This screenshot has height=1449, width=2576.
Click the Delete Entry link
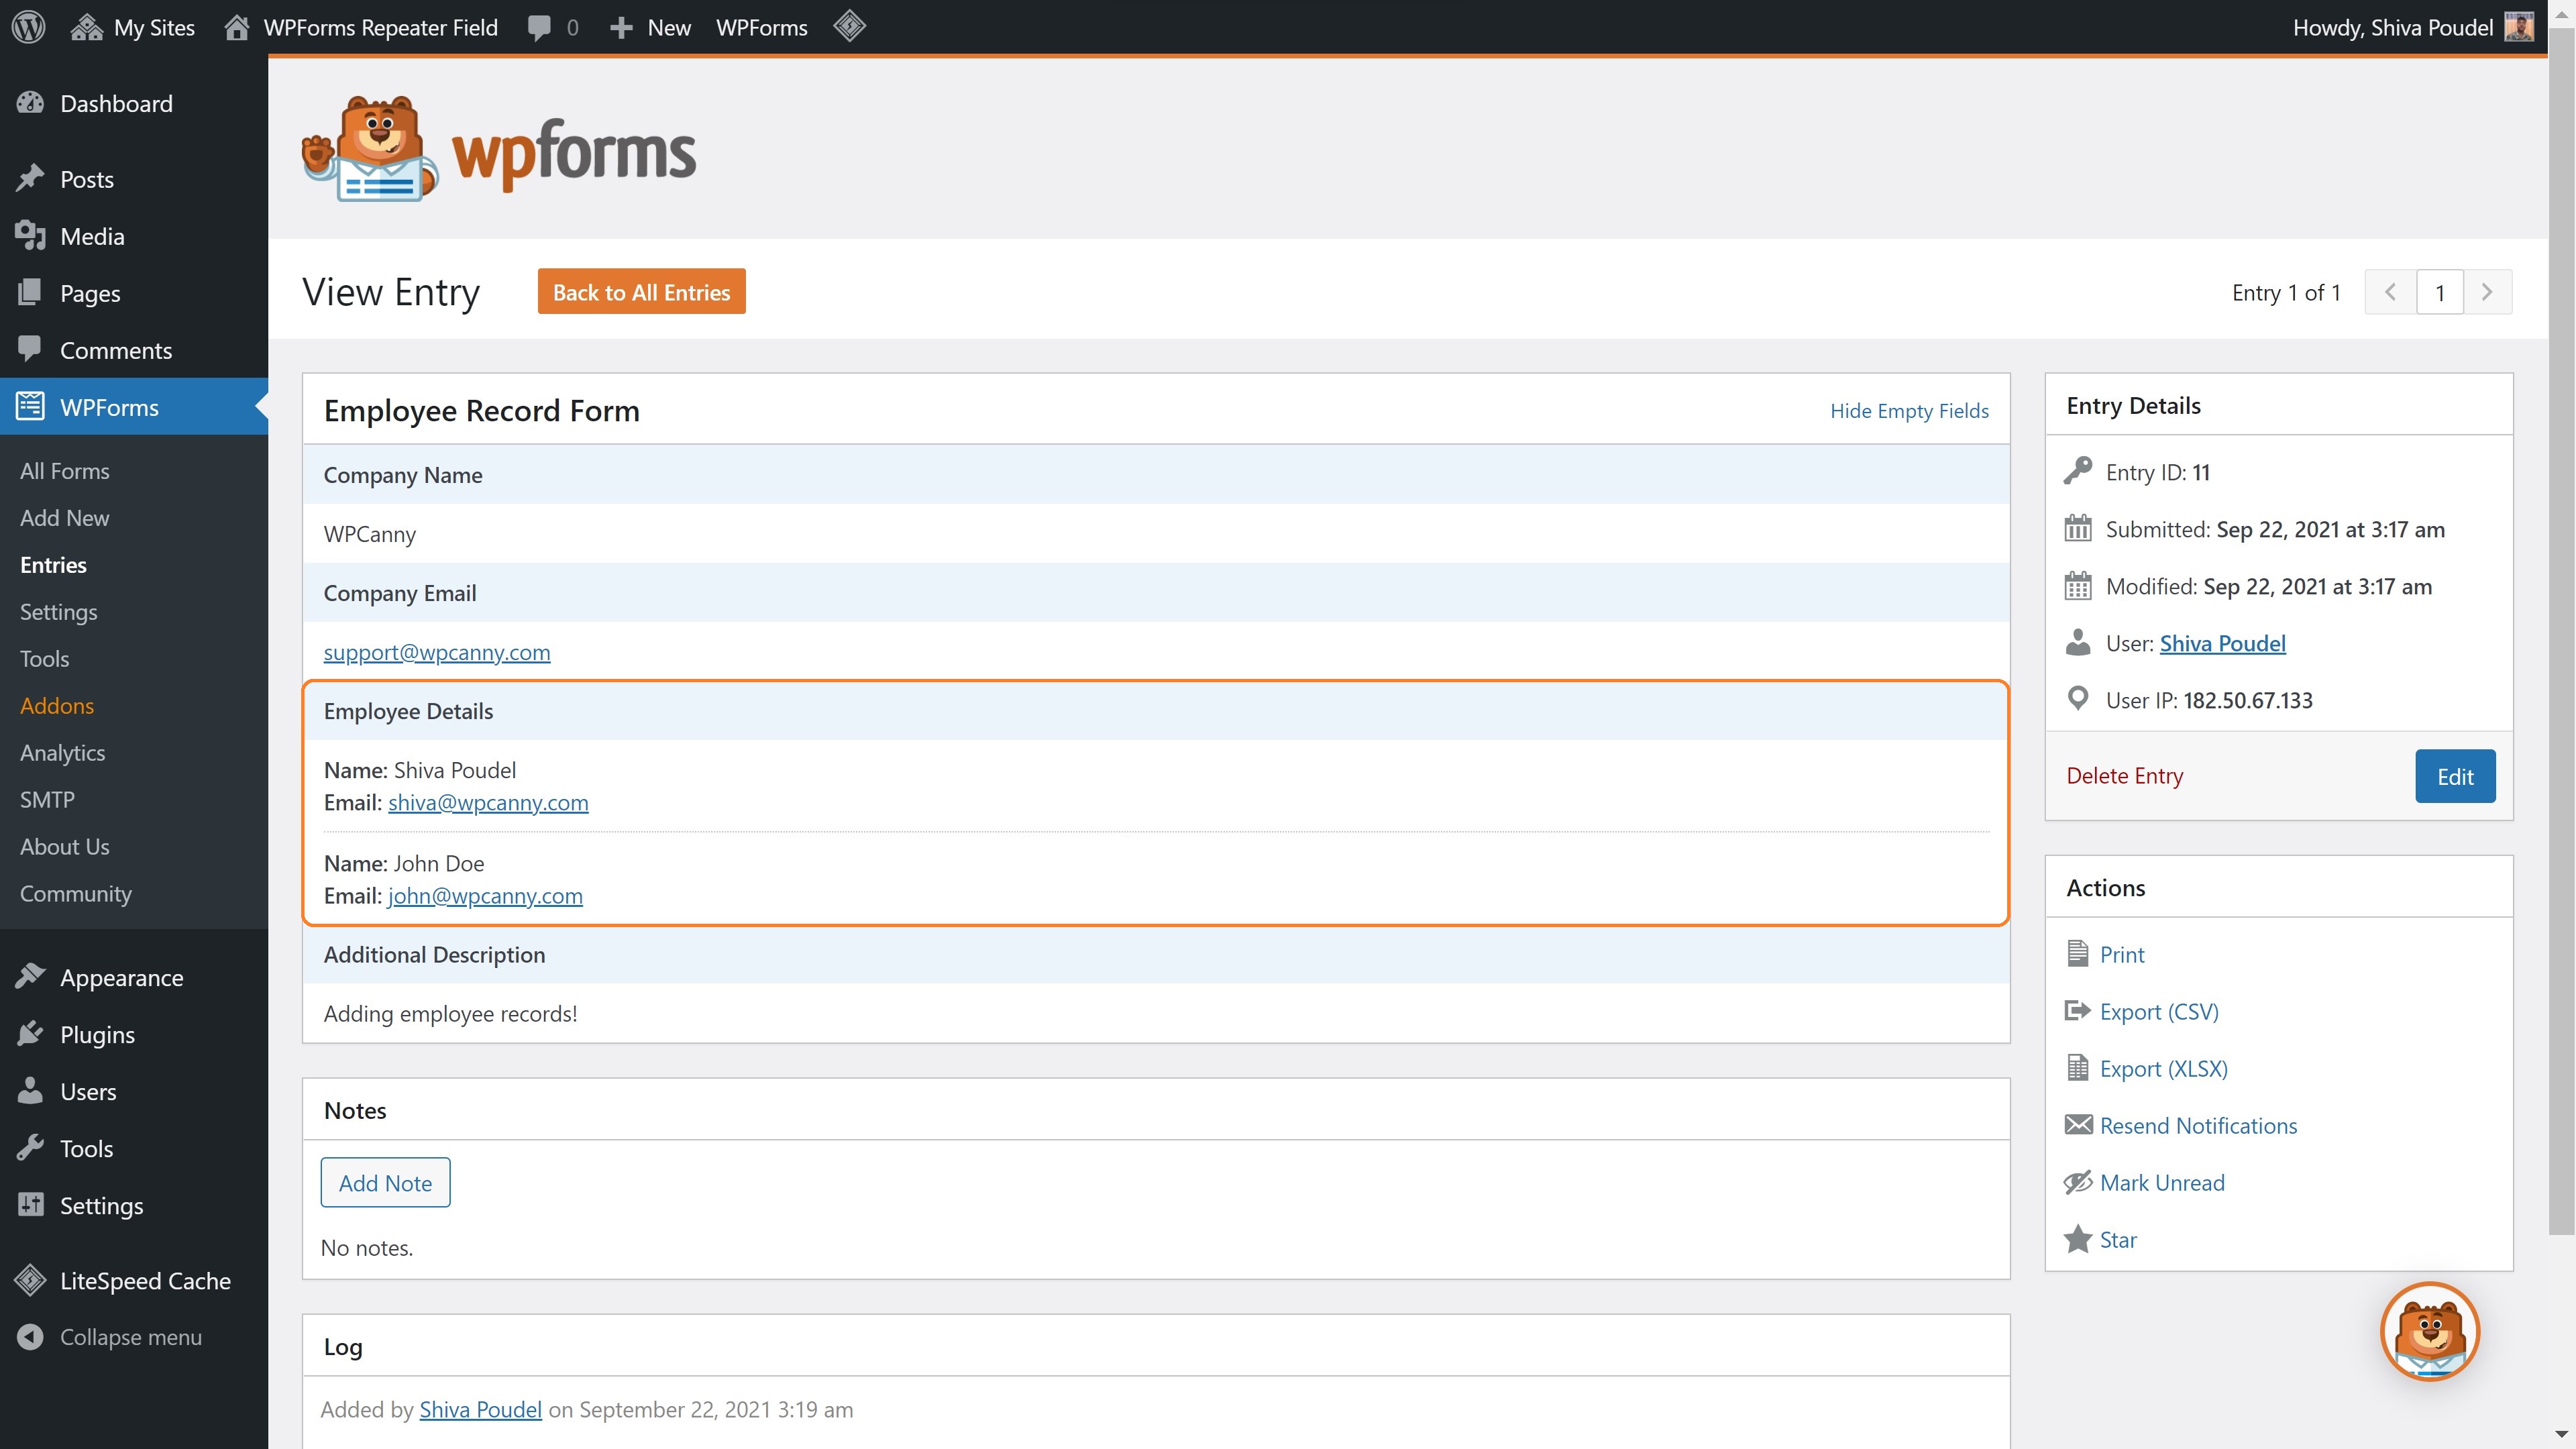(x=2124, y=776)
